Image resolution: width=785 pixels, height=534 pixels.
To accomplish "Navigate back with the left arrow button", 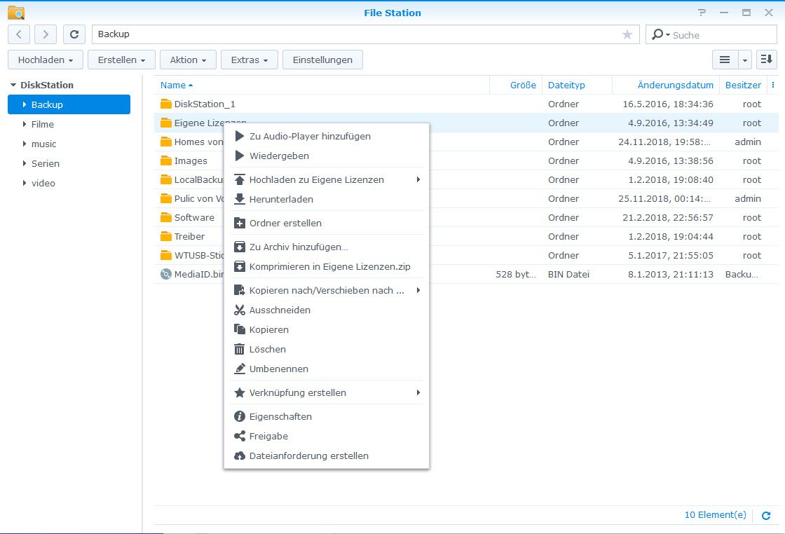I will pyautogui.click(x=19, y=34).
